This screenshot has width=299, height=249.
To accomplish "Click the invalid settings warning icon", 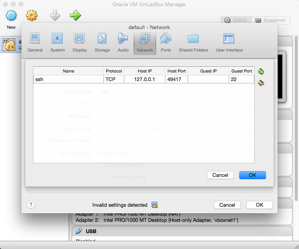I will [x=155, y=205].
